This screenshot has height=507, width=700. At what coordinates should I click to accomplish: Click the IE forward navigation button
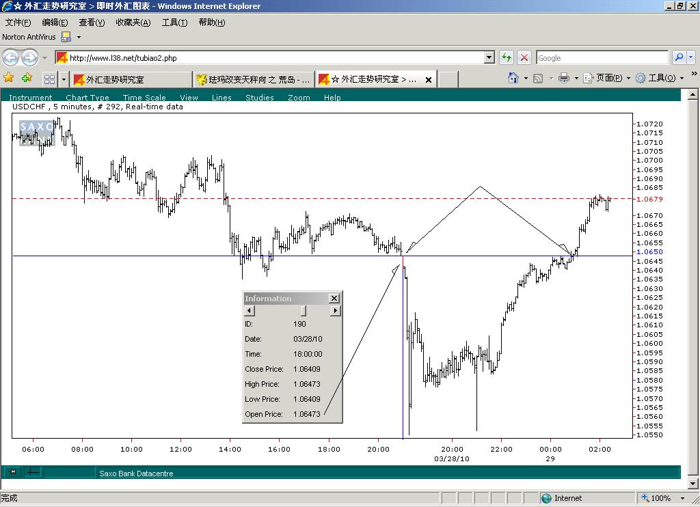pyautogui.click(x=30, y=57)
